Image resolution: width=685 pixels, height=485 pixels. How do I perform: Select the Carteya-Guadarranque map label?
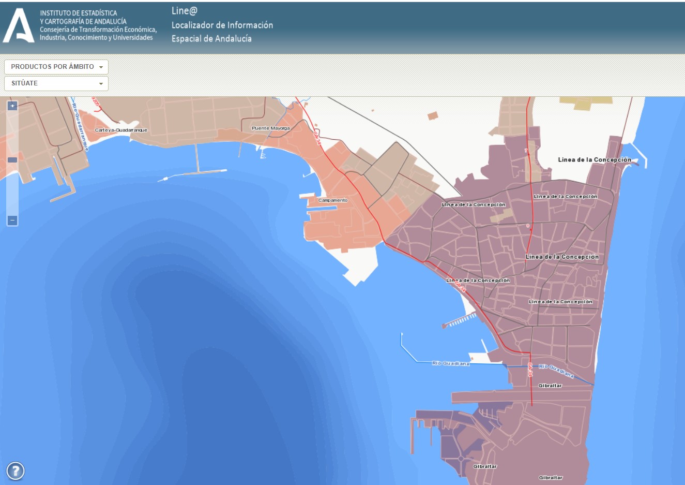pyautogui.click(x=121, y=130)
